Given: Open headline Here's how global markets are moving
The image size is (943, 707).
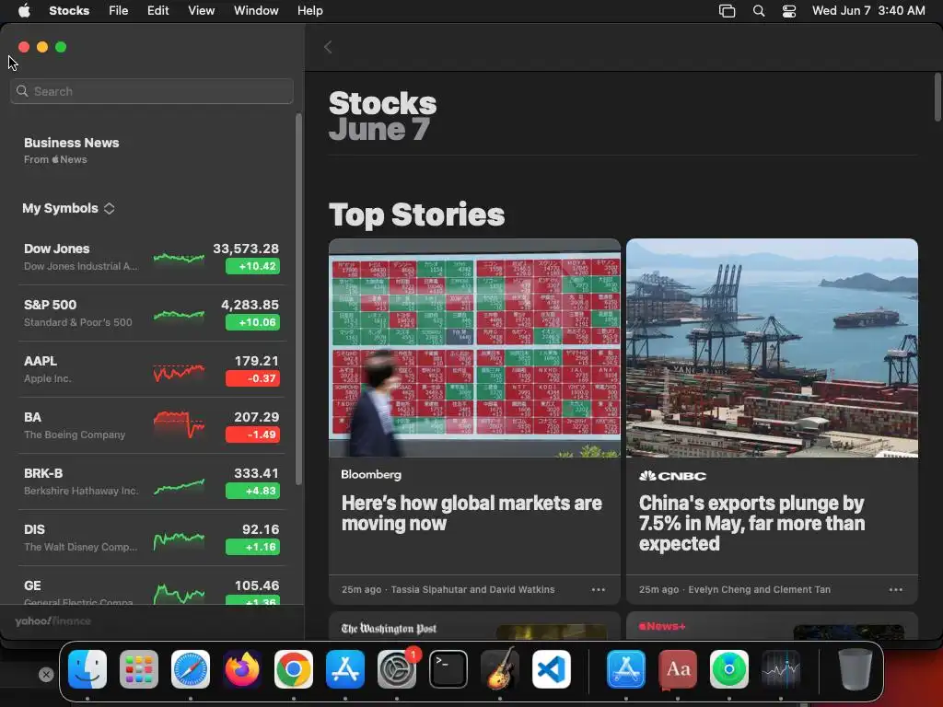Looking at the screenshot, I should click(x=471, y=513).
